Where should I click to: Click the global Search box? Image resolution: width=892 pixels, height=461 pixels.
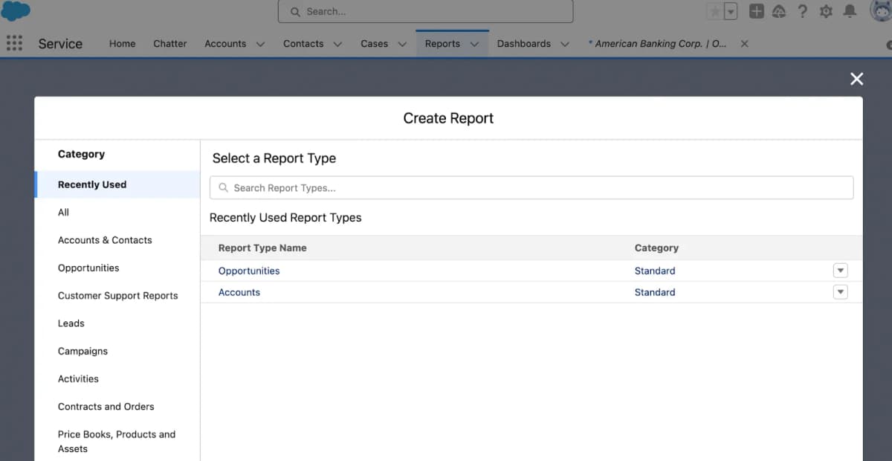pyautogui.click(x=425, y=11)
